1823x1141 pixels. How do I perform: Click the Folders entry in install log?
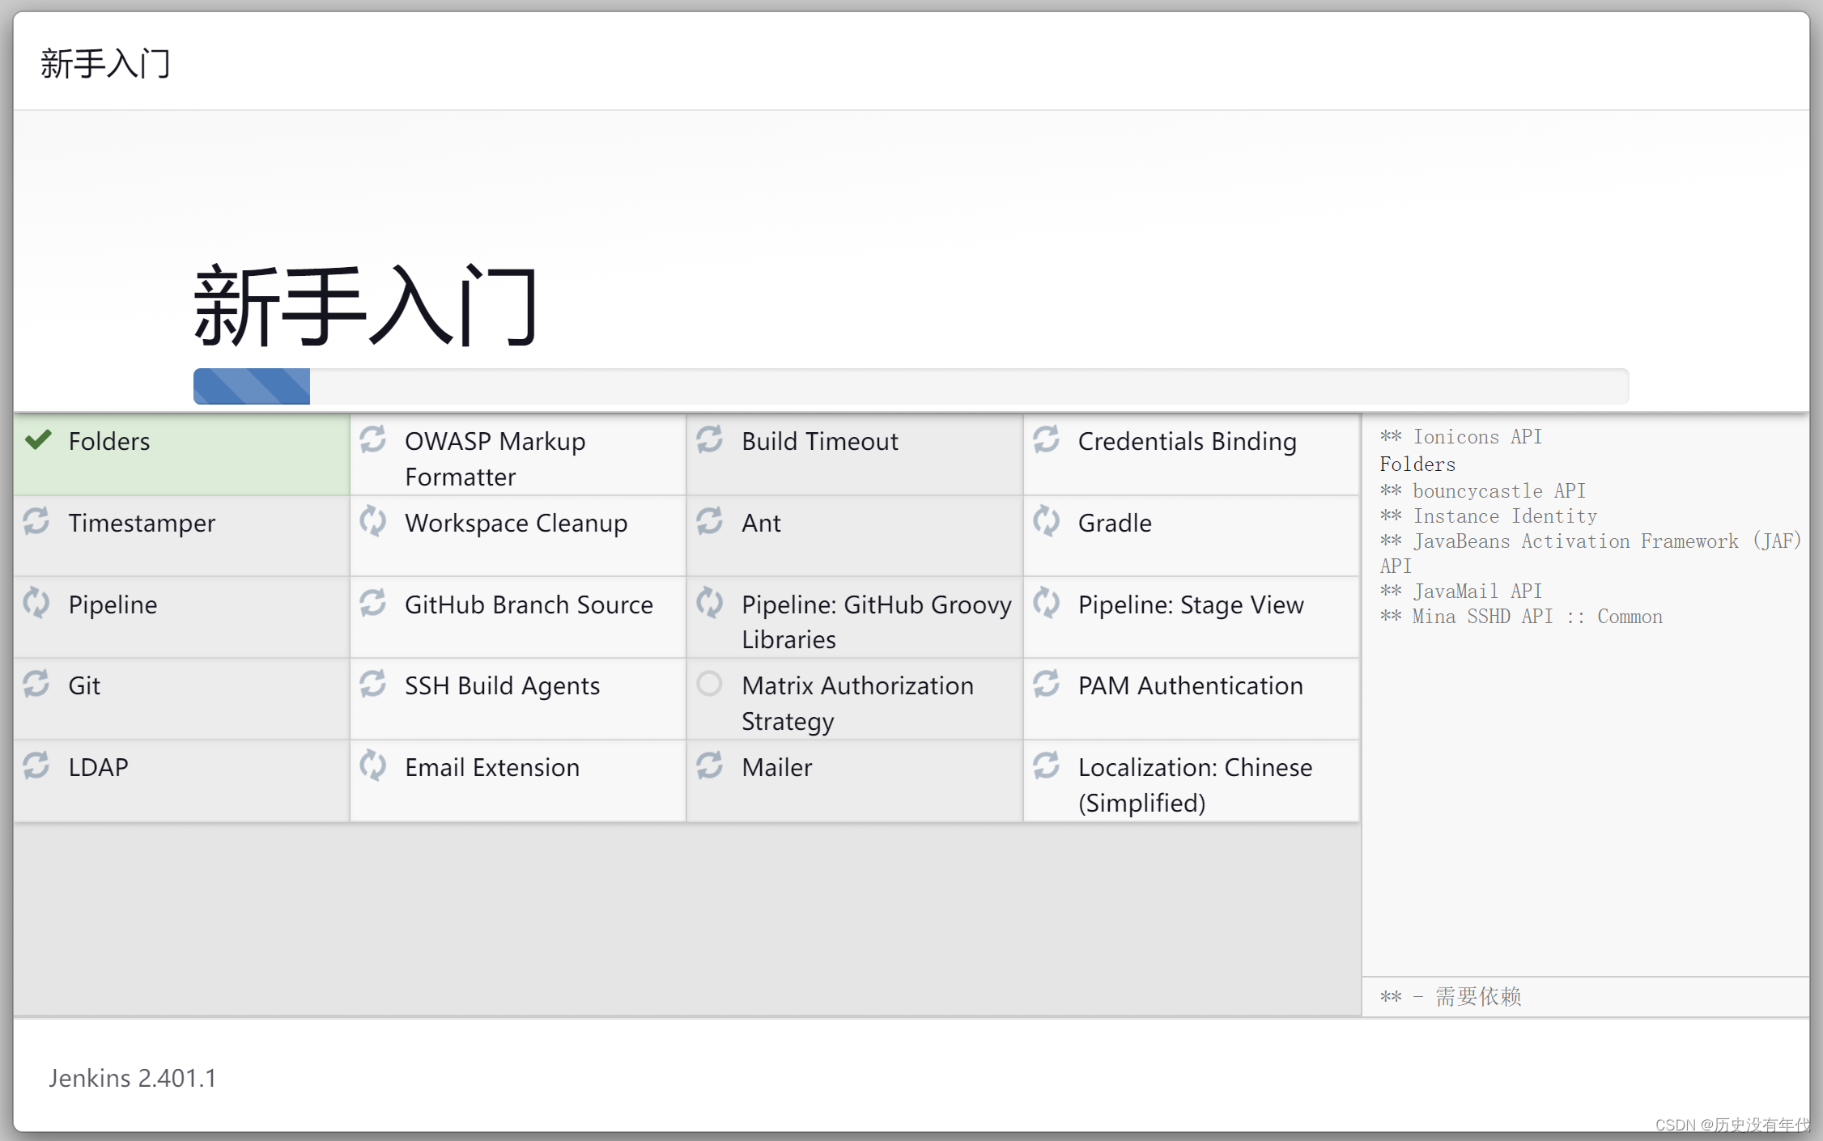coord(1417,464)
